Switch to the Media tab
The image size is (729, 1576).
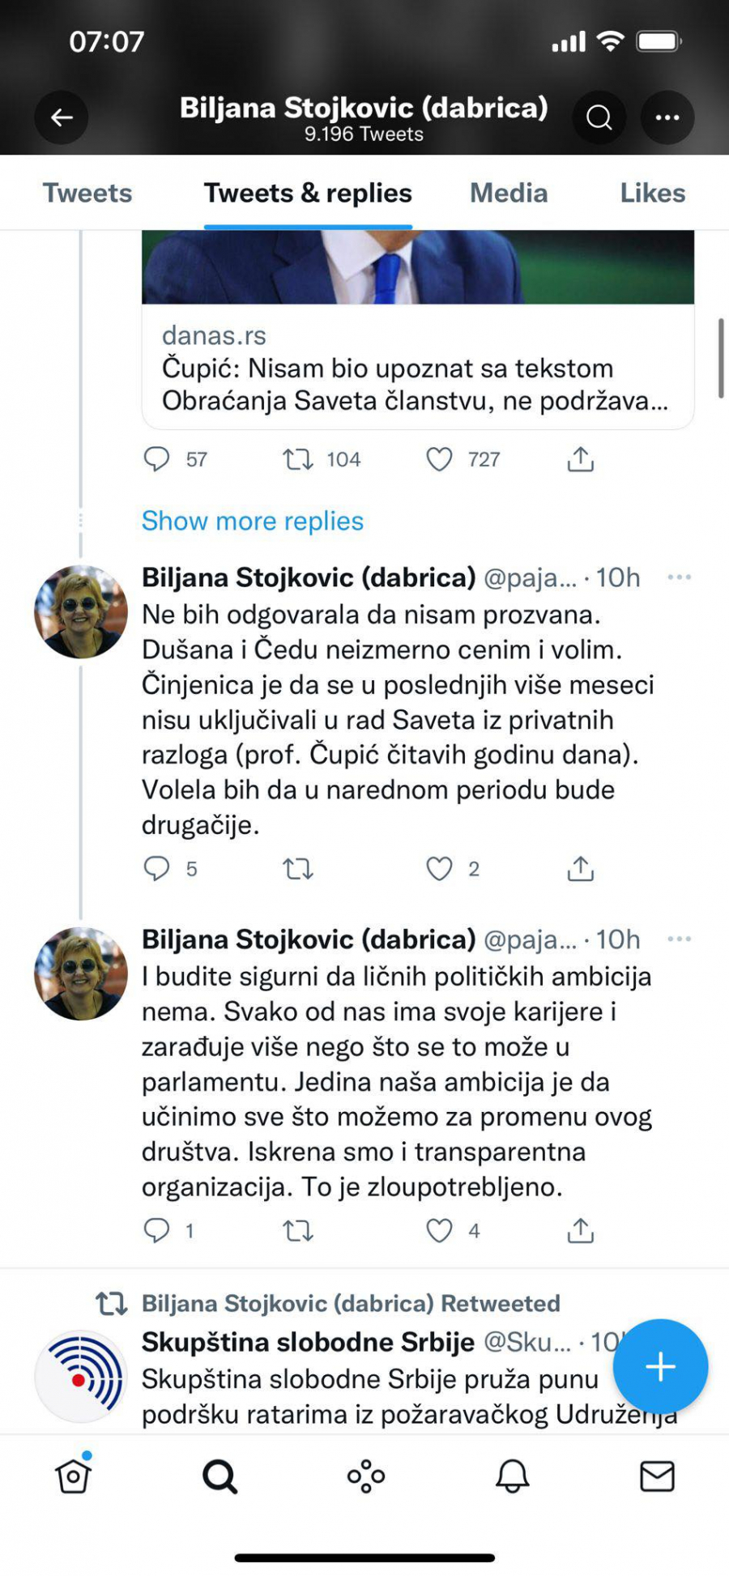507,193
